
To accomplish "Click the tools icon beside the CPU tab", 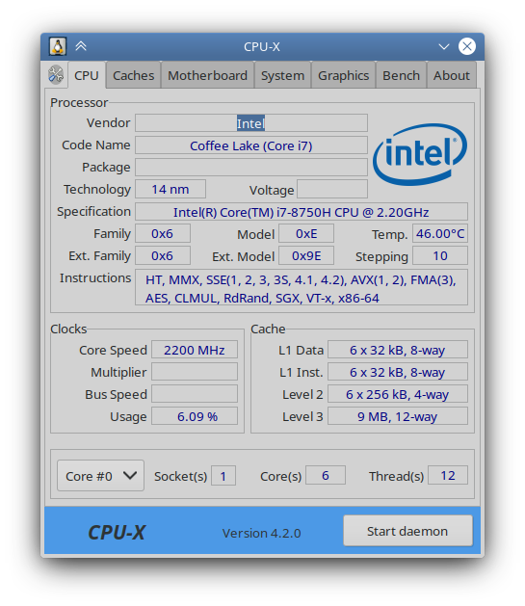I will point(56,74).
